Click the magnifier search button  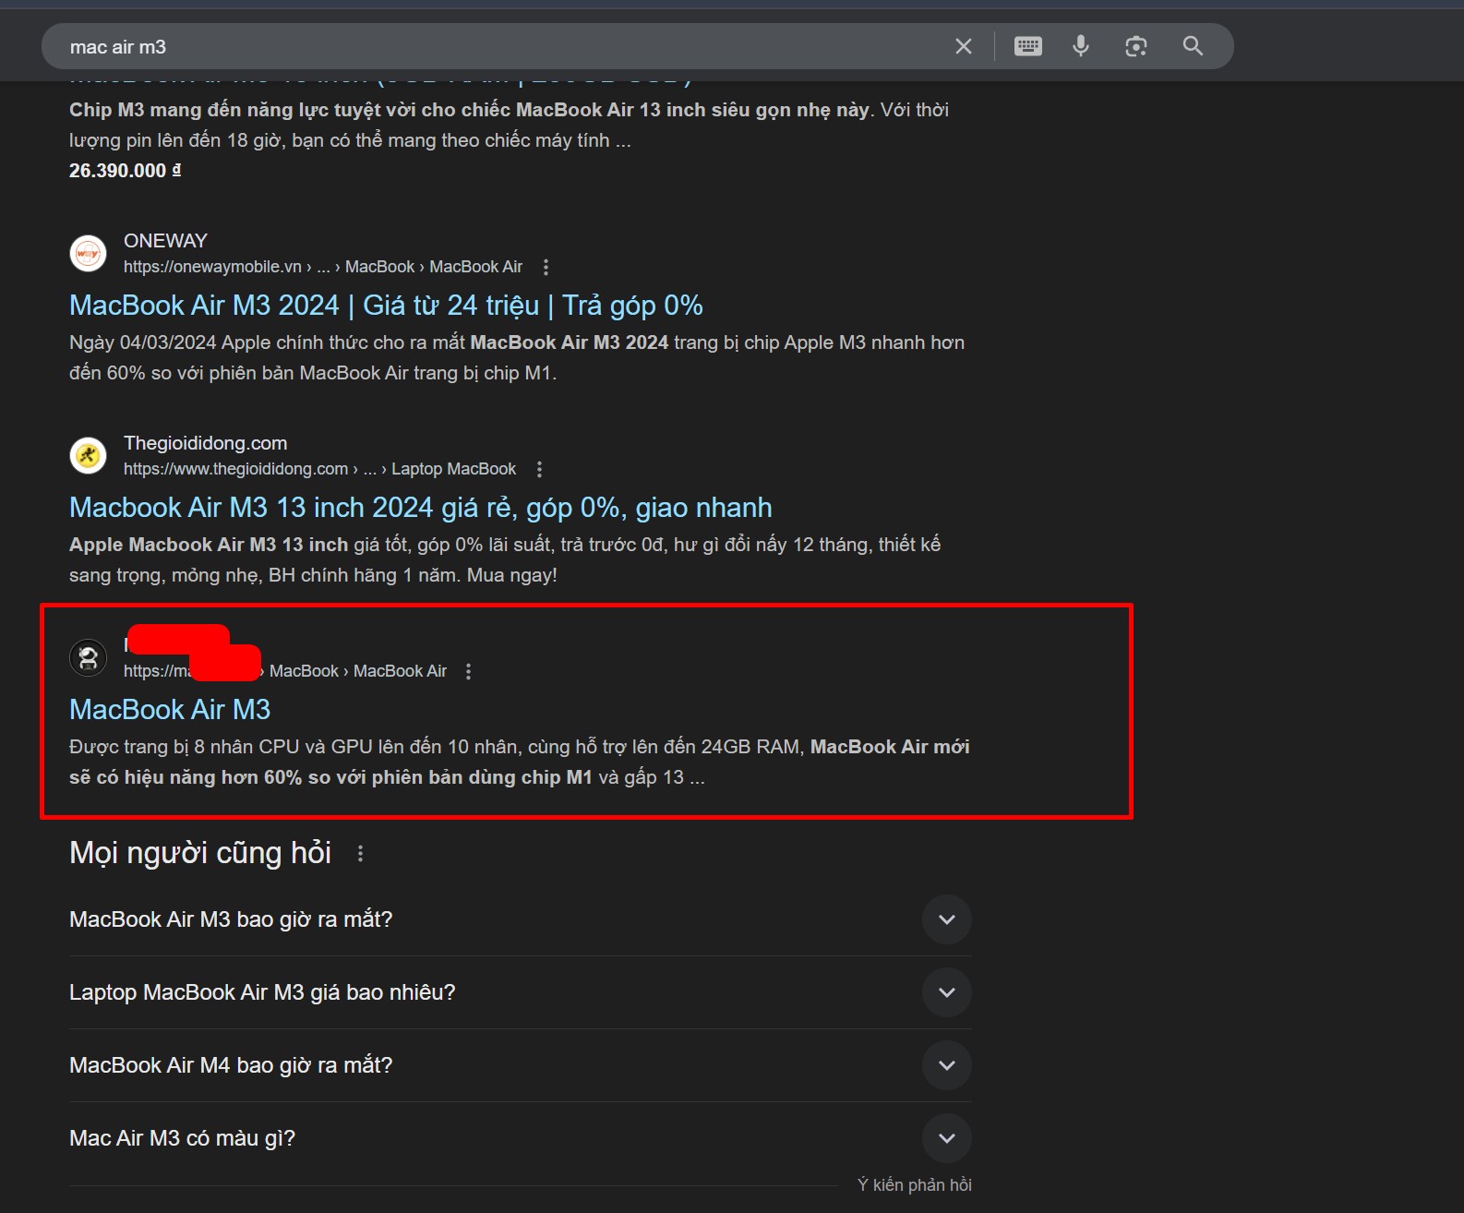1193,46
